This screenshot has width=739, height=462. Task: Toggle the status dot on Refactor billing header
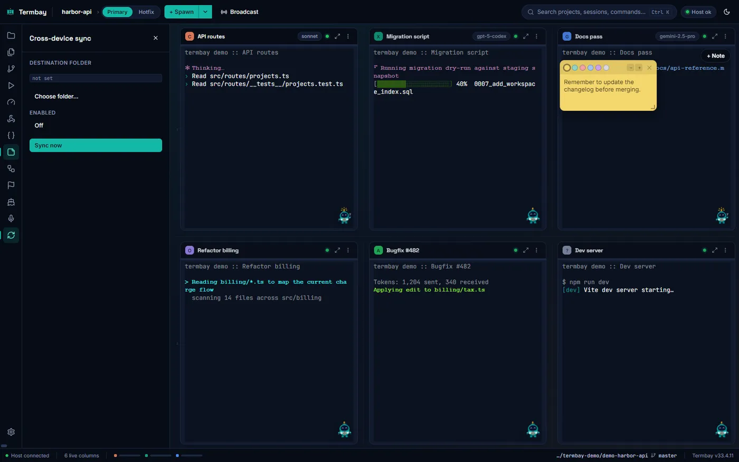click(327, 250)
